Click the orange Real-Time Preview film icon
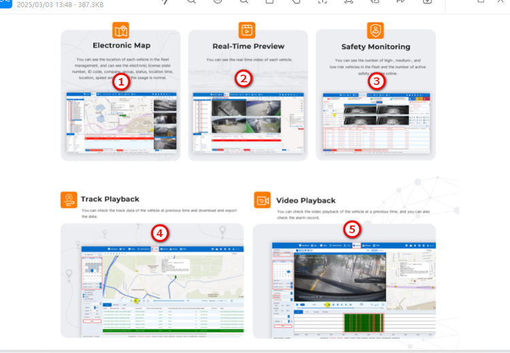Image resolution: width=510 pixels, height=353 pixels. (247, 31)
